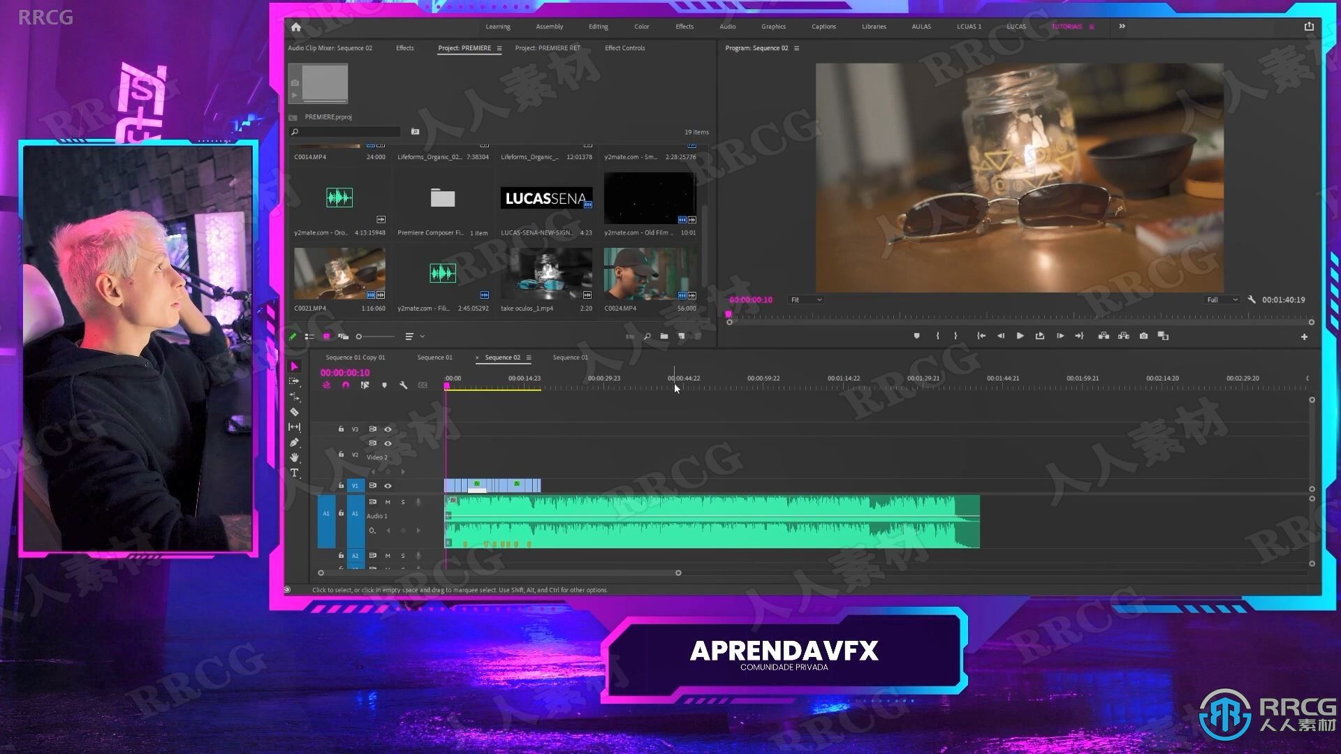1341x754 pixels.
Task: Adjust the thumbnail size slider
Action: point(376,337)
